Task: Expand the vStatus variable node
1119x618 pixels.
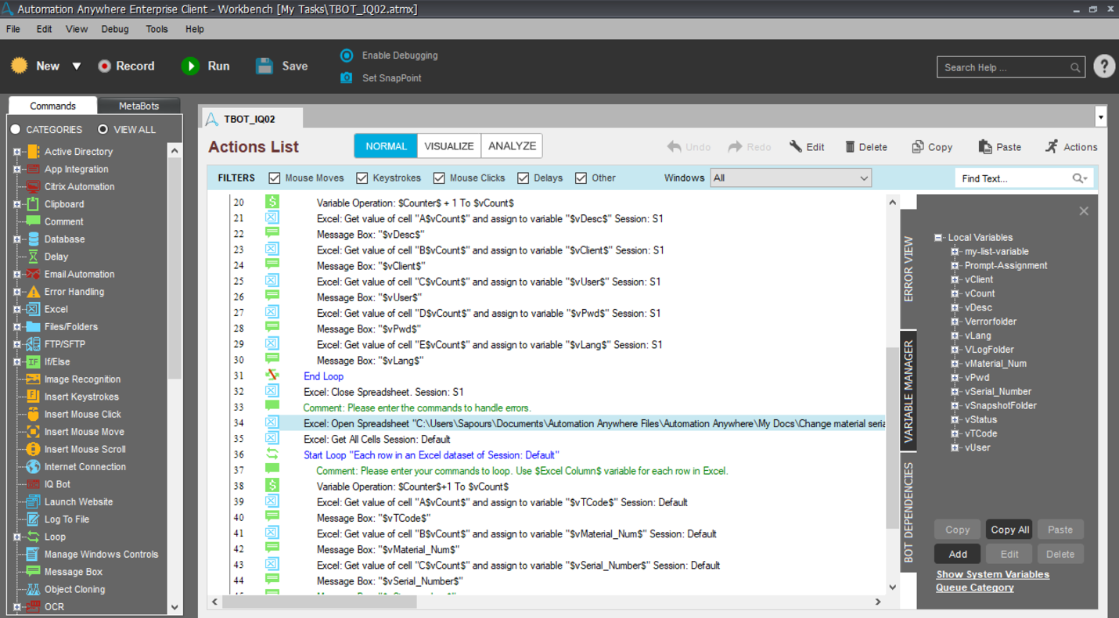Action: pos(955,420)
